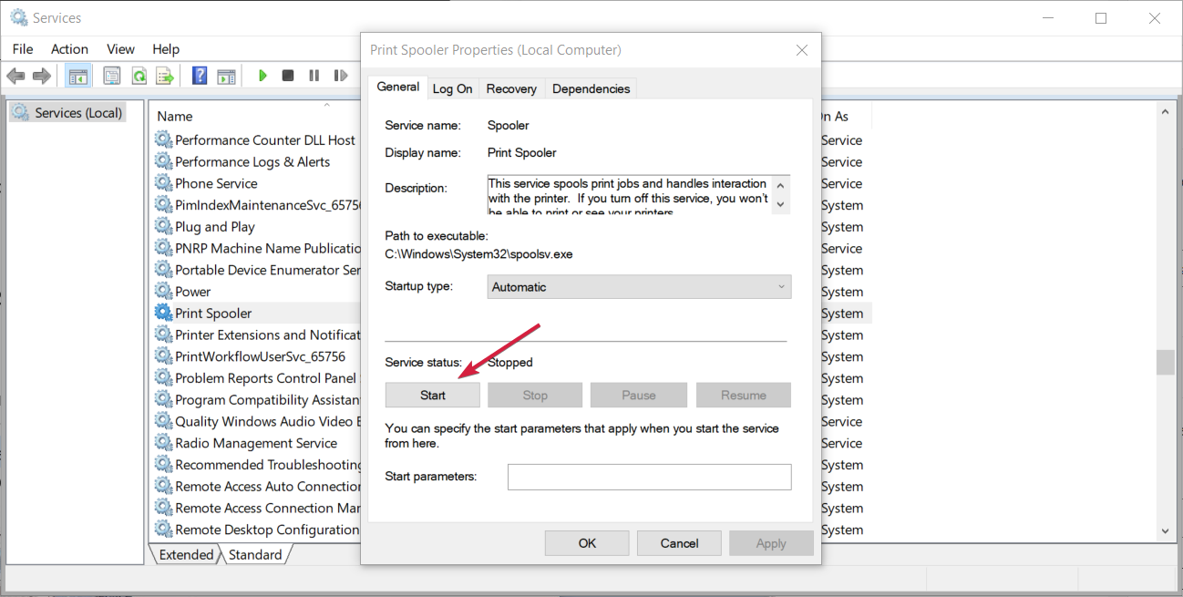1183x597 pixels.
Task: Select Services (Local) in the console tree
Action: tap(67, 112)
